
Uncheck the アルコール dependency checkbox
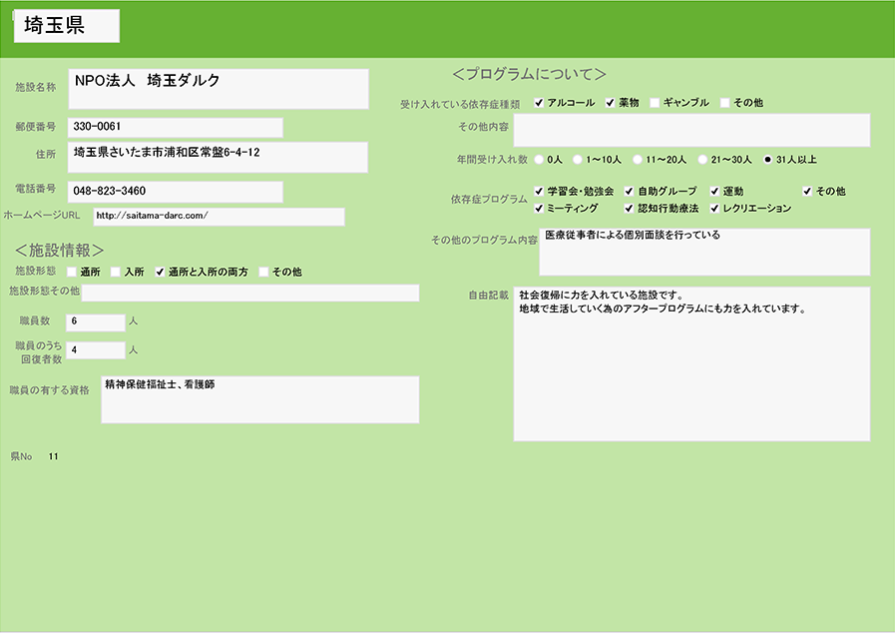tap(540, 103)
